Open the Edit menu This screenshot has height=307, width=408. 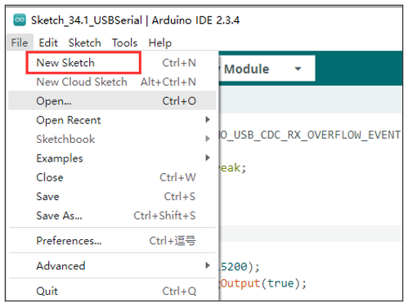pyautogui.click(x=48, y=42)
